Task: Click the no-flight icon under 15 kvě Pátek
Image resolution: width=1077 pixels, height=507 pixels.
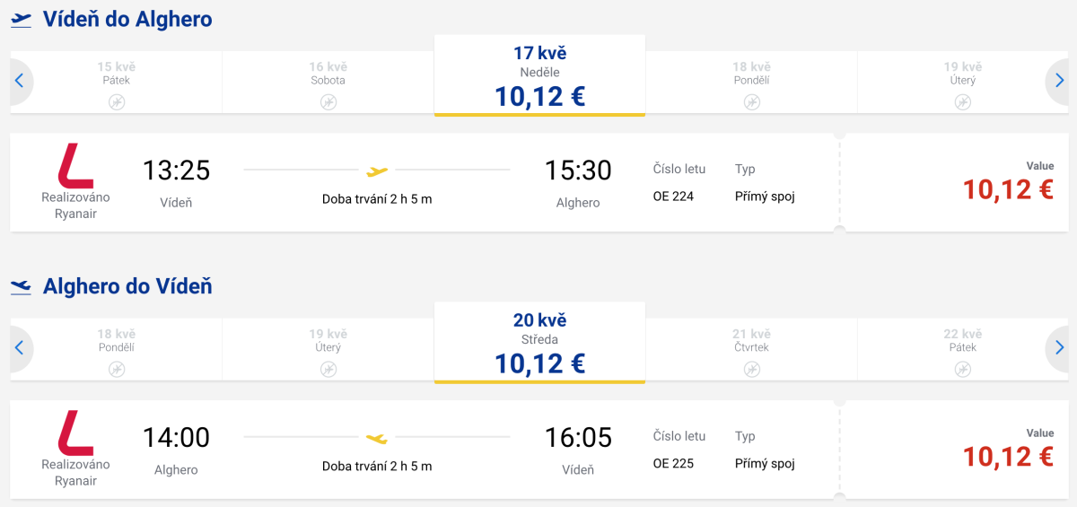Action: [117, 102]
